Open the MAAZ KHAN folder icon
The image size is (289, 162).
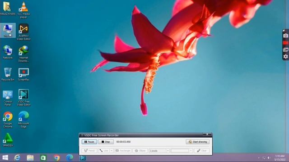click(x=8, y=9)
